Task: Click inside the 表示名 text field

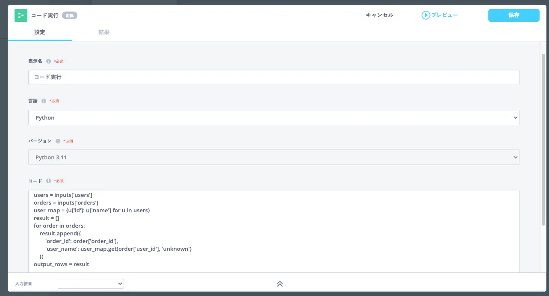Action: coord(274,77)
